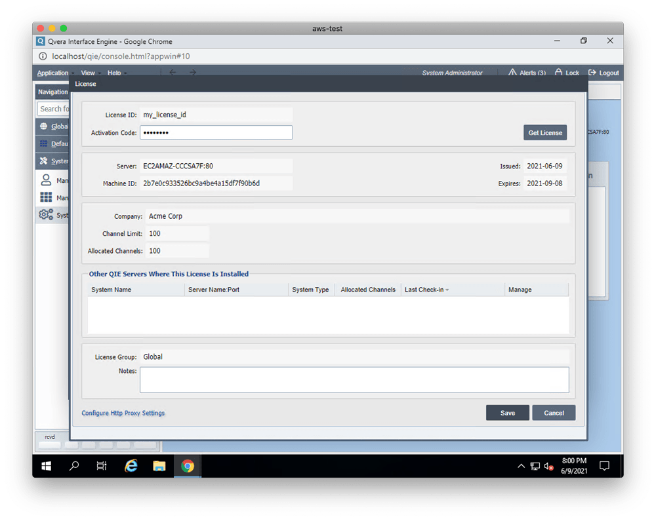
Task: Launch Internet Explorer from taskbar
Action: pyautogui.click(x=131, y=466)
